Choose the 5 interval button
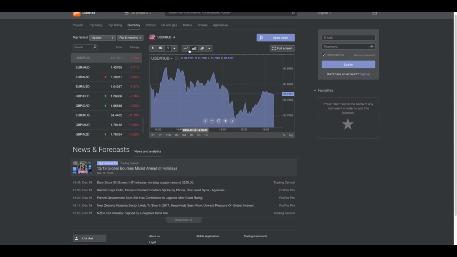Image resolution: width=457 pixels, height=257 pixels. coord(152,48)
